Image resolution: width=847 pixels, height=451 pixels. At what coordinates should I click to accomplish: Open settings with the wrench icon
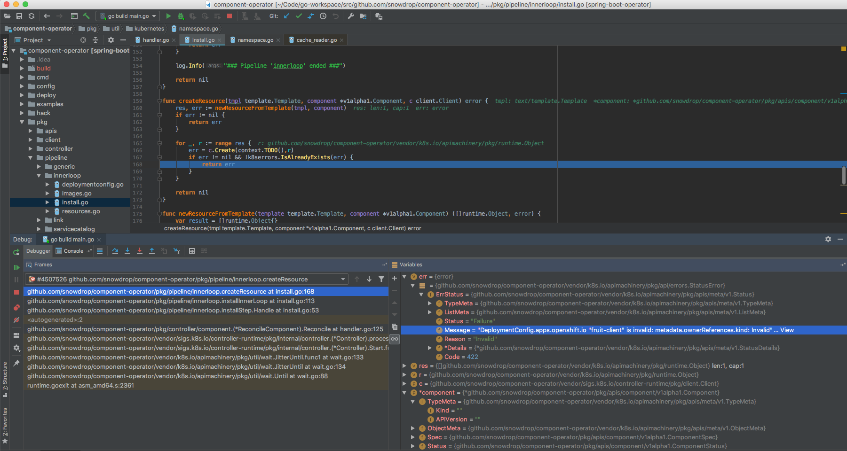(x=351, y=16)
